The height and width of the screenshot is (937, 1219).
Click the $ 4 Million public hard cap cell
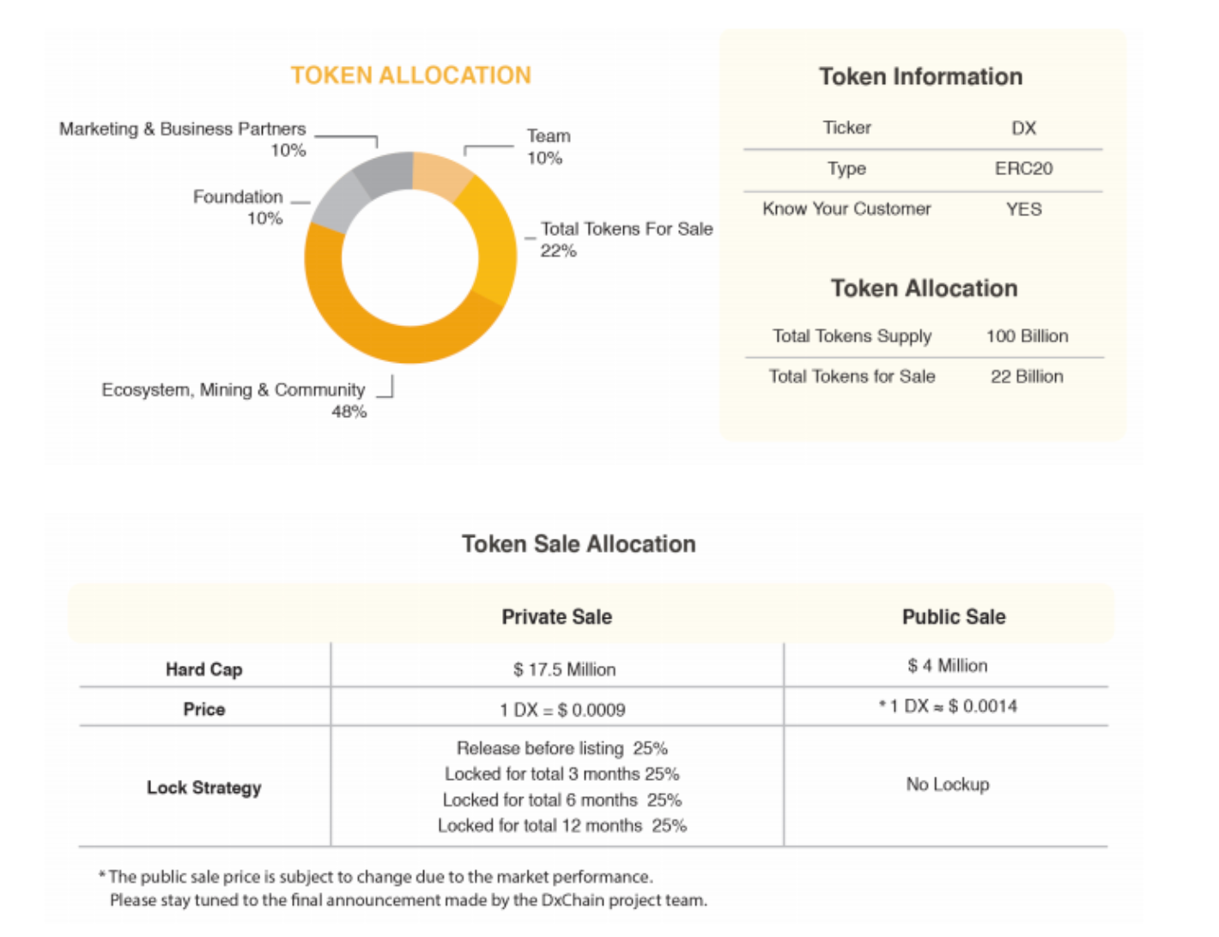[947, 666]
